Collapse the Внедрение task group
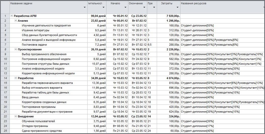Image resolution: width=265 pixels, height=134 pixels. (16, 116)
